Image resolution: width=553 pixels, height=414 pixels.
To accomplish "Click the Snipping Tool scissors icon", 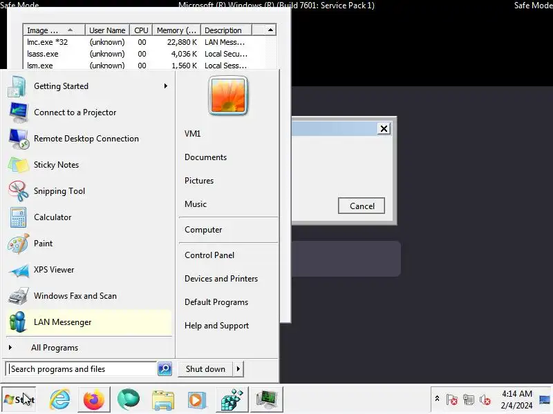I will click(19, 191).
